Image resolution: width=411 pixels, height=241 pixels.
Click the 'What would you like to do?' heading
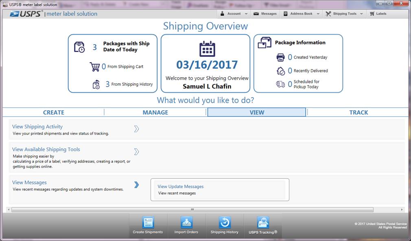[x=205, y=100]
